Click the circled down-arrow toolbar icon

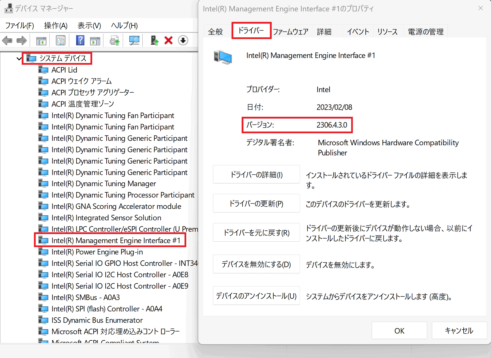(183, 40)
